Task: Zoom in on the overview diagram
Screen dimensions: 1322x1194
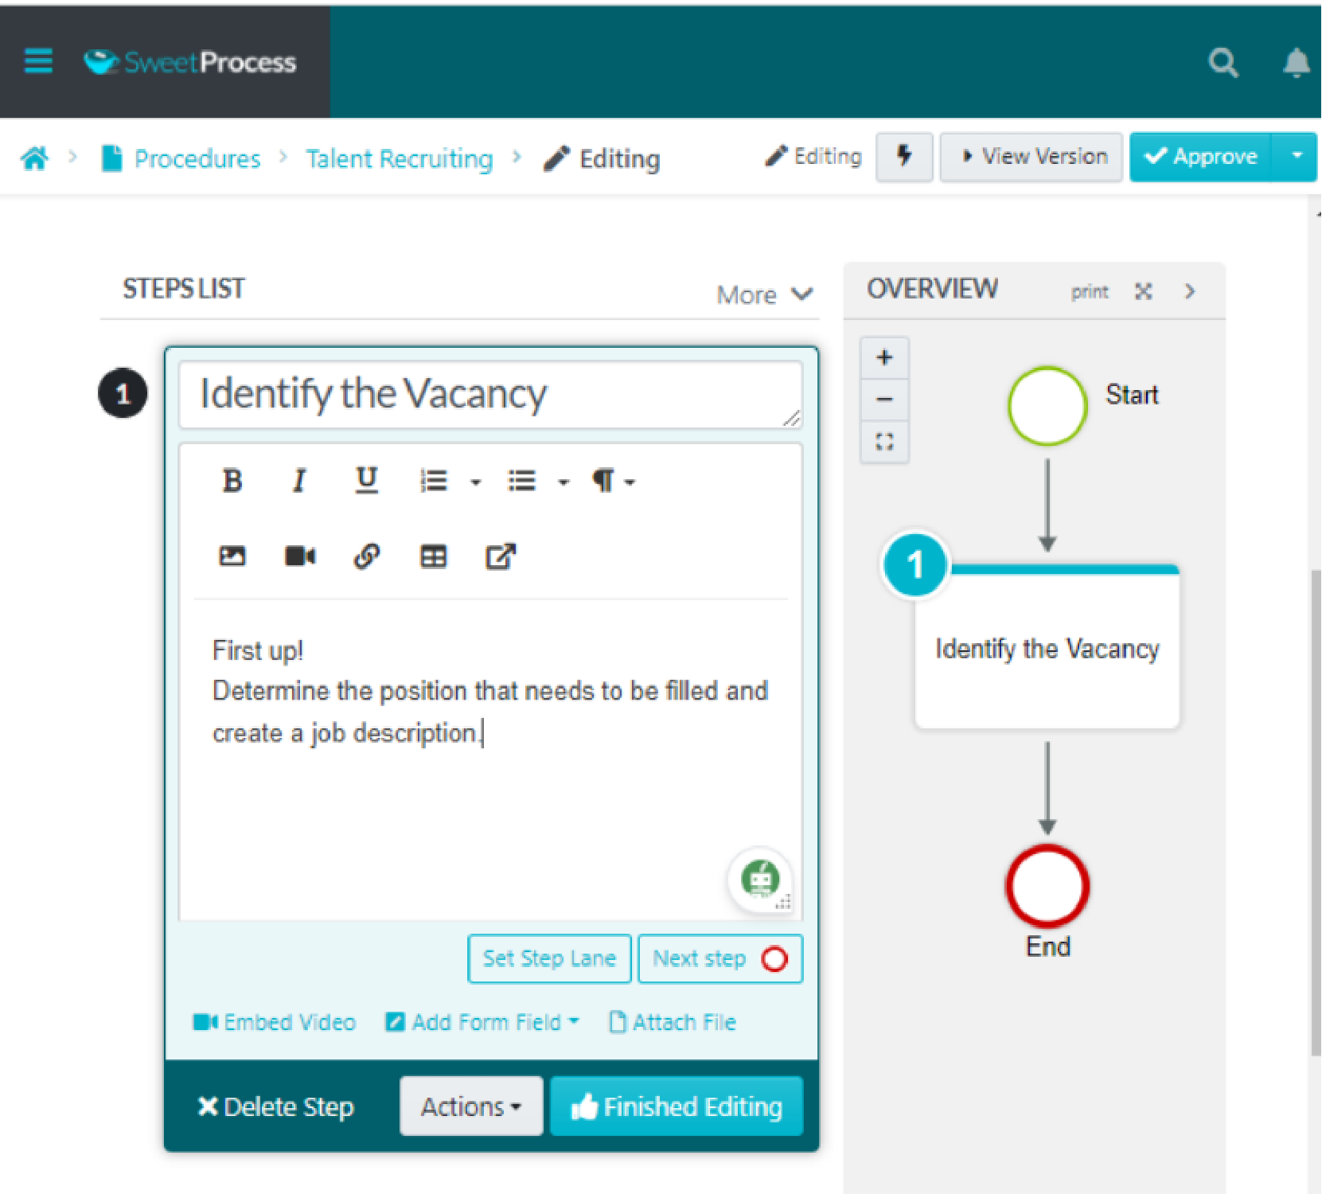Action: (884, 357)
